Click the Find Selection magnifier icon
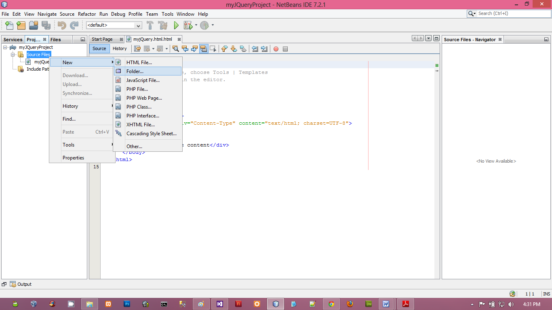This screenshot has height=310, width=552. [x=176, y=49]
